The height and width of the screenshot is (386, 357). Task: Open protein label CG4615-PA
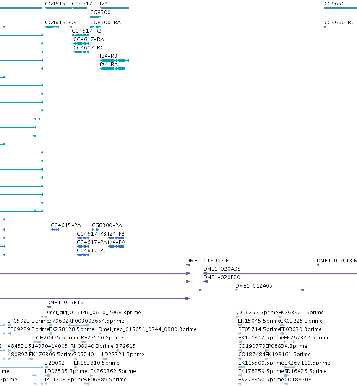[x=66, y=225]
